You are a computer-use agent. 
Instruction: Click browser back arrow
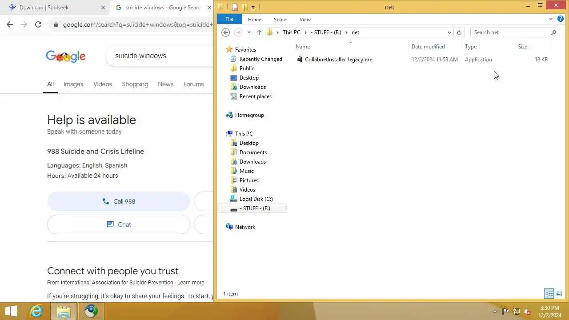(10, 24)
